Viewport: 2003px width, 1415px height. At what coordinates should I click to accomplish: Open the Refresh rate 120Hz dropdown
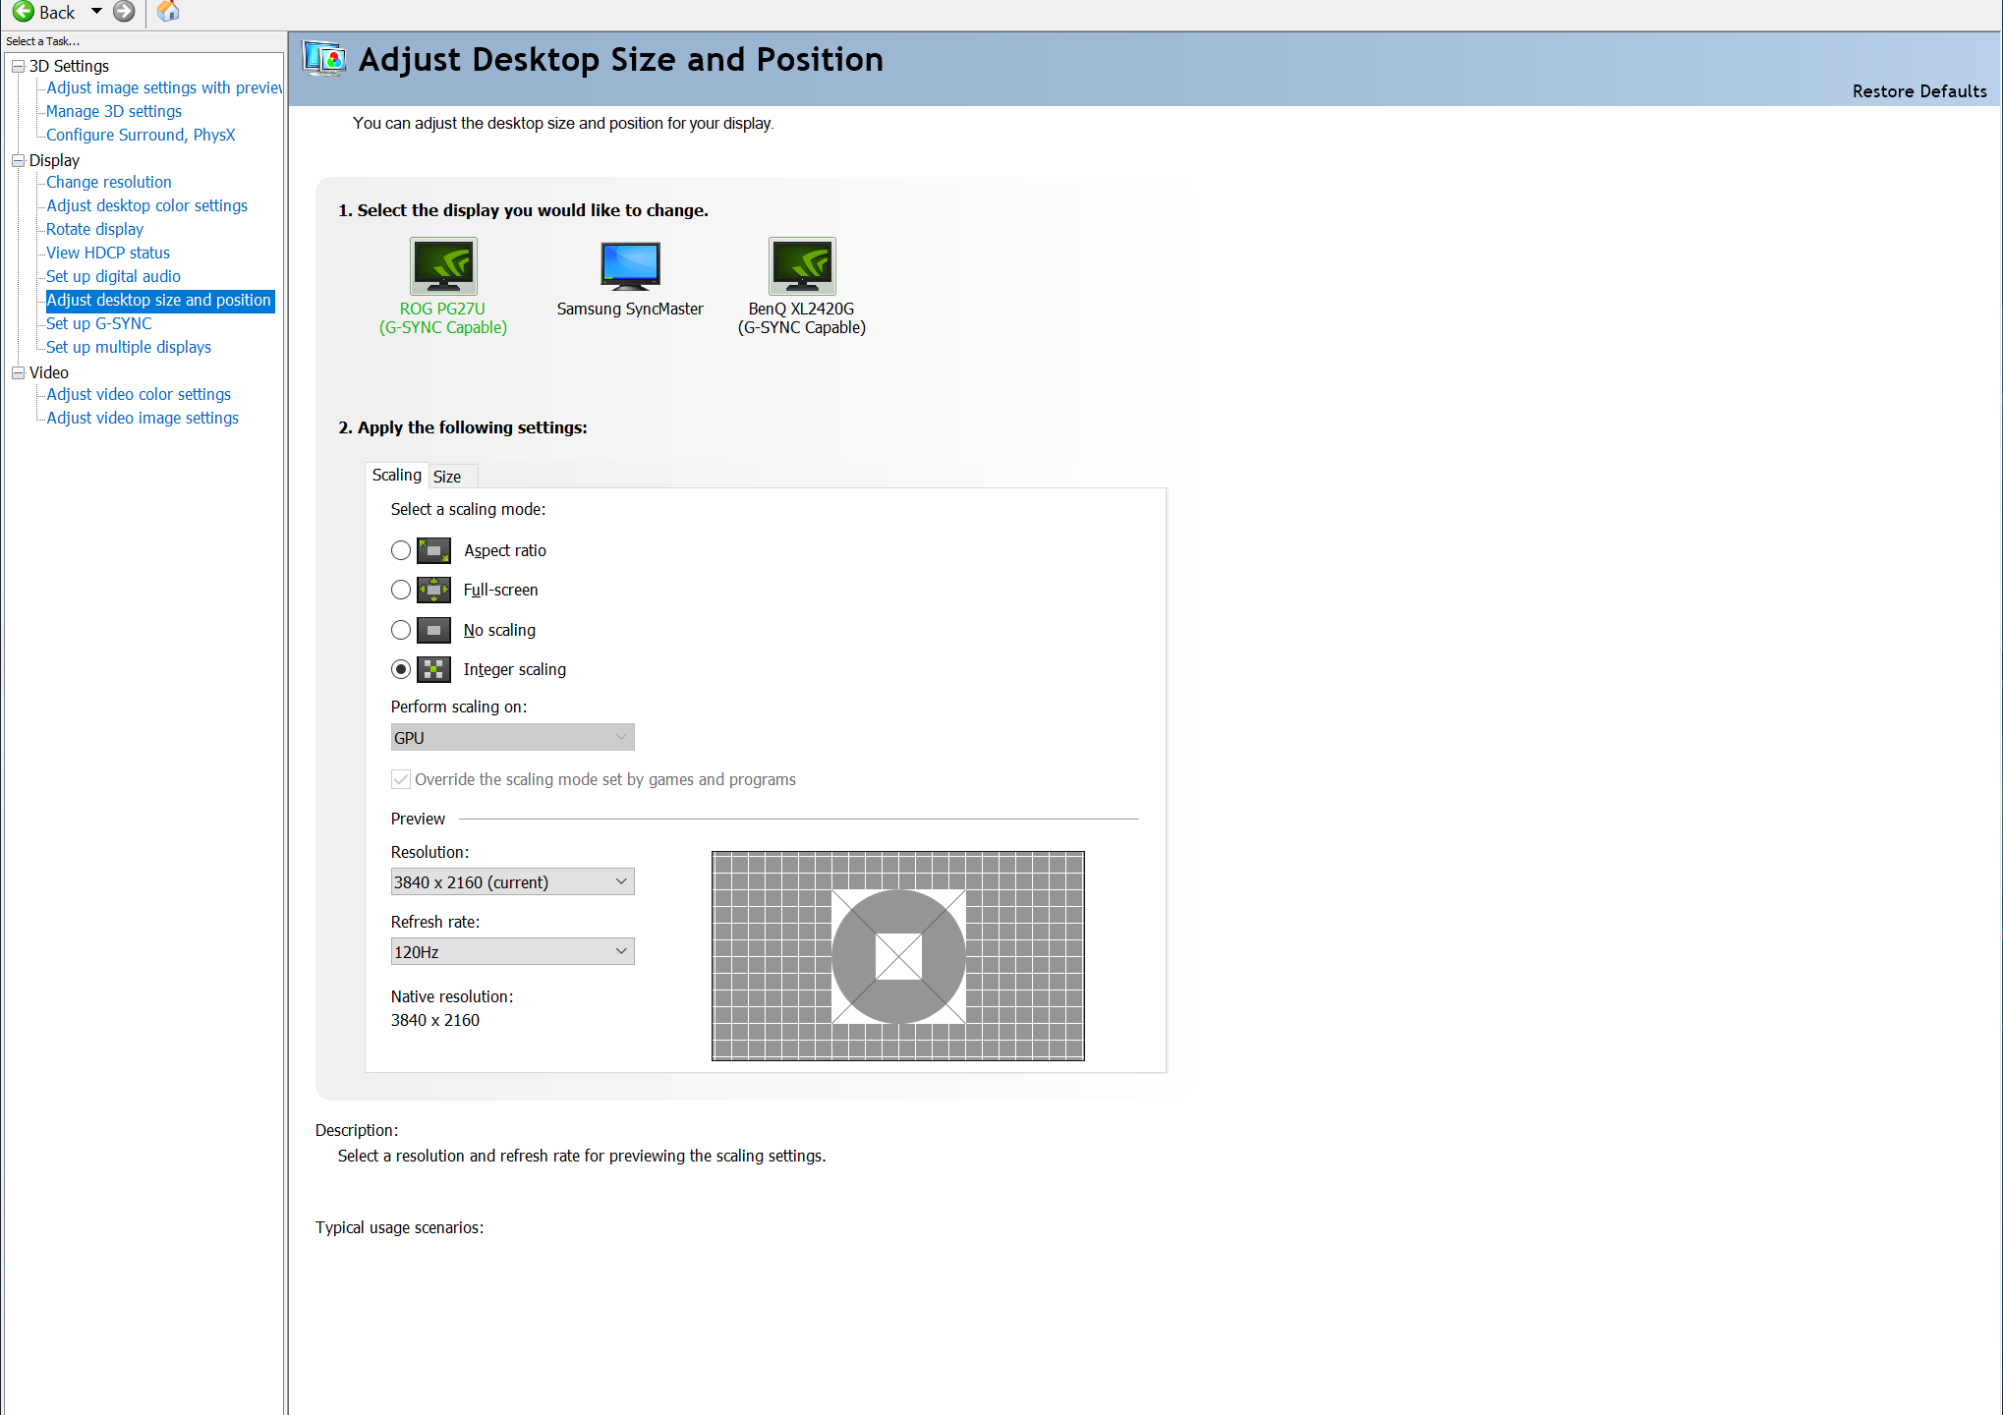512,951
